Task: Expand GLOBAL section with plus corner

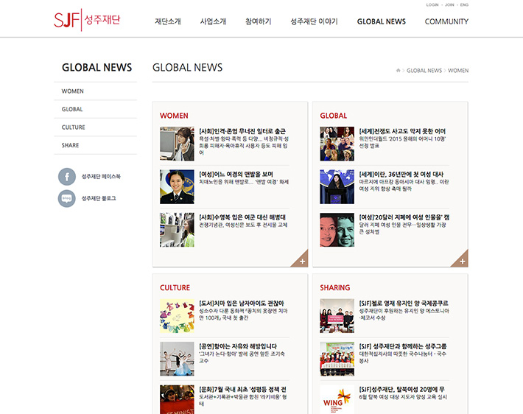Action: click(460, 259)
